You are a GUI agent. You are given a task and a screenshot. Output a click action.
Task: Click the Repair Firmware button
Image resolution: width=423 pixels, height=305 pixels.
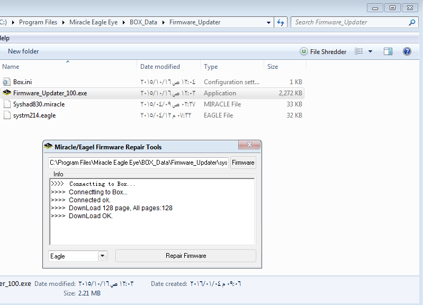[x=186, y=256]
